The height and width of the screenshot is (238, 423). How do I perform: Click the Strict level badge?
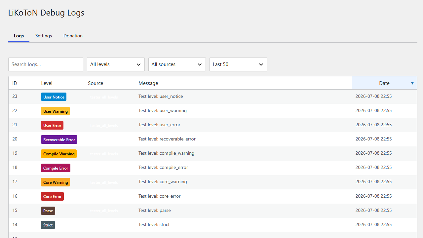coord(48,225)
